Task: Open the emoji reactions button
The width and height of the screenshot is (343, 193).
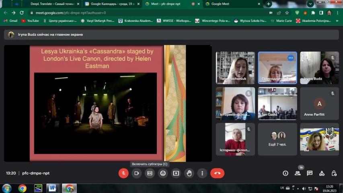Action: pyautogui.click(x=163, y=173)
